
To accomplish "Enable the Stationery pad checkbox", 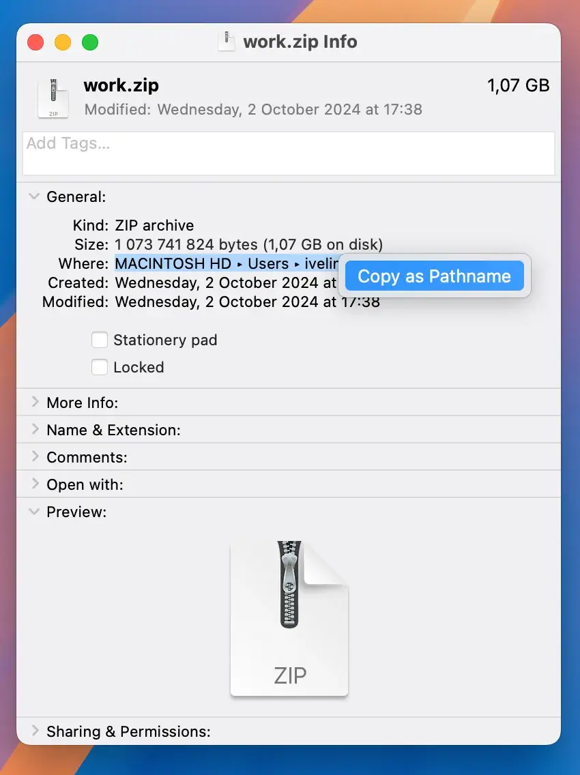I will tap(100, 340).
